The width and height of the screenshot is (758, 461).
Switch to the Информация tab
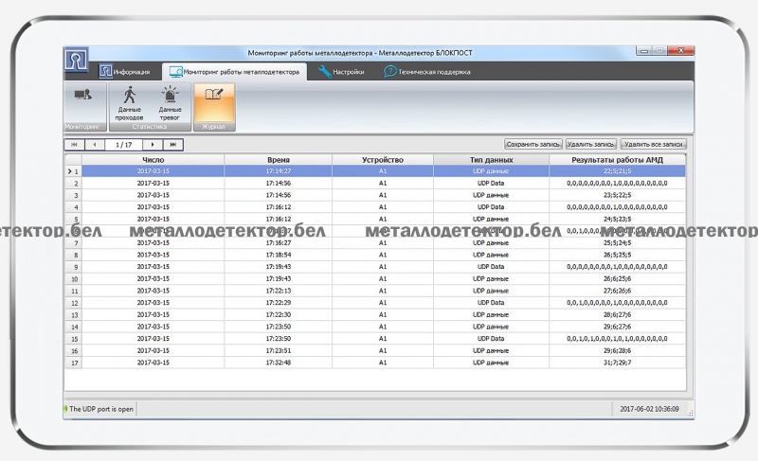coord(125,72)
